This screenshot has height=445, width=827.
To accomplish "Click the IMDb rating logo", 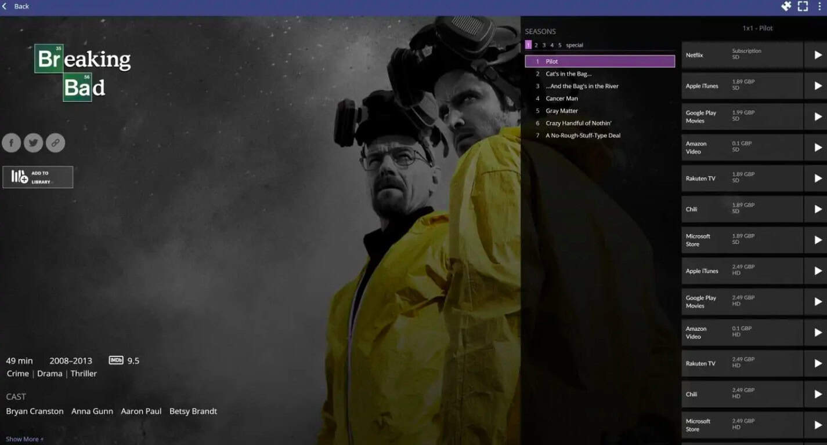I will (x=116, y=360).
